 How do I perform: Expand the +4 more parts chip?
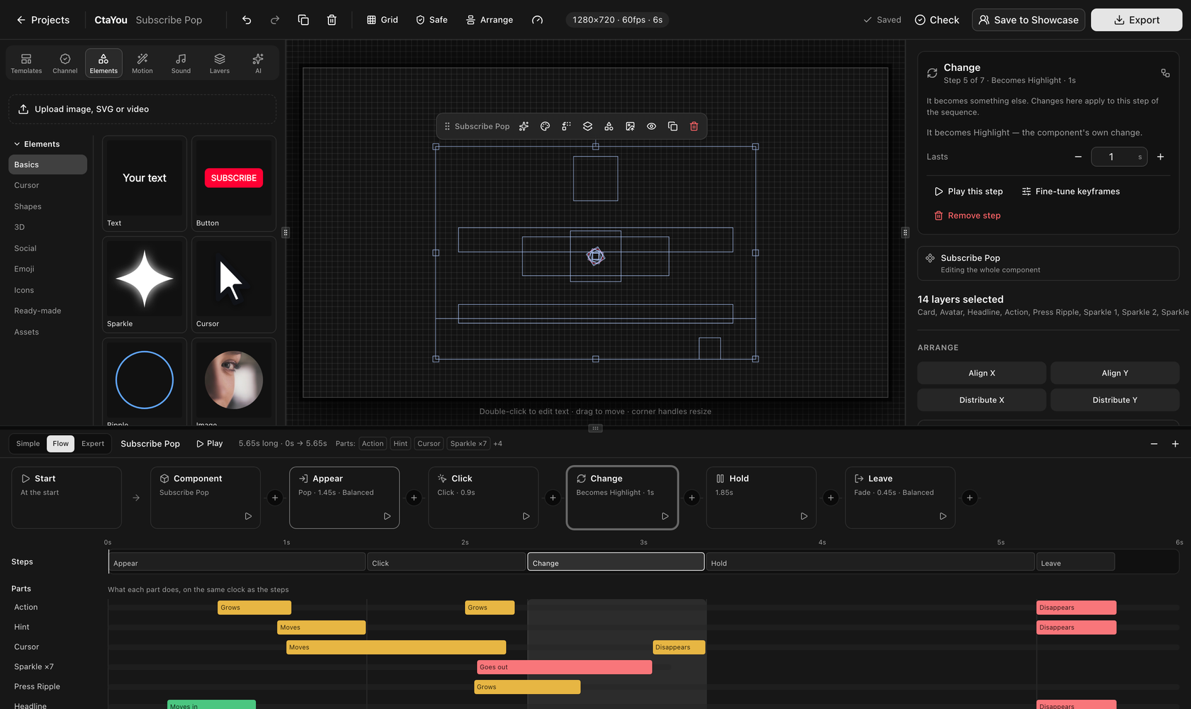[x=498, y=444]
